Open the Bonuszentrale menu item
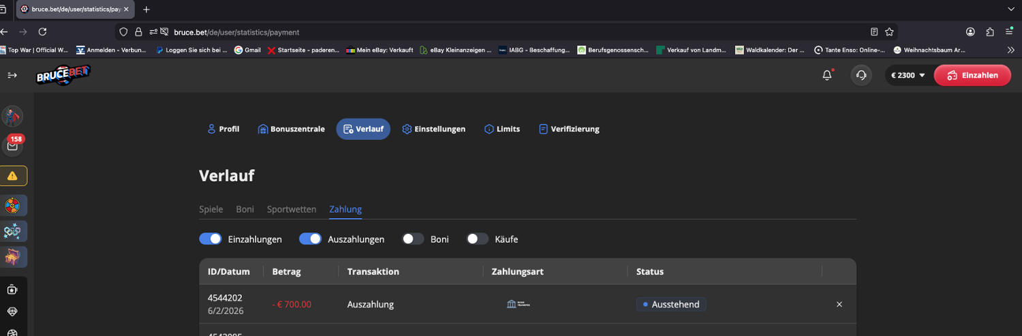1022x336 pixels. pyautogui.click(x=291, y=129)
